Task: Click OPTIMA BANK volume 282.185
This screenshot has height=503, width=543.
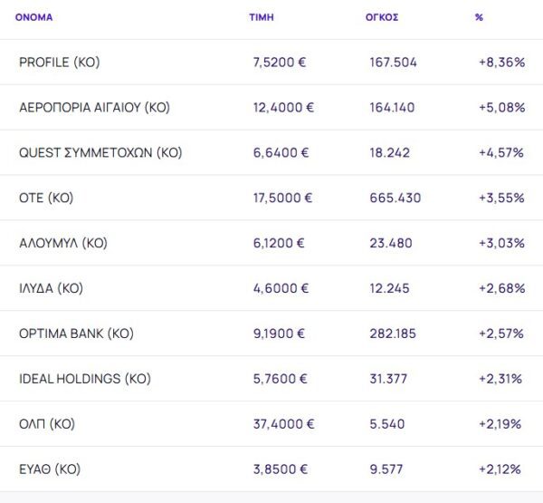Action: pyautogui.click(x=393, y=334)
